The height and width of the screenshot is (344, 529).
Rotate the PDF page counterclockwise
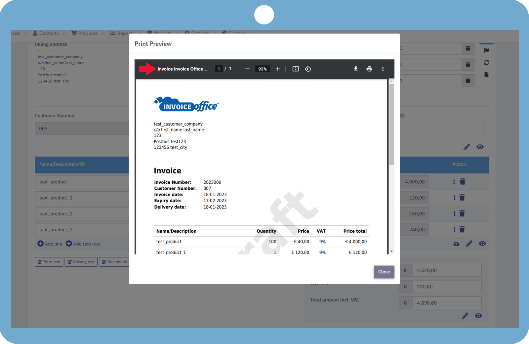click(x=308, y=69)
